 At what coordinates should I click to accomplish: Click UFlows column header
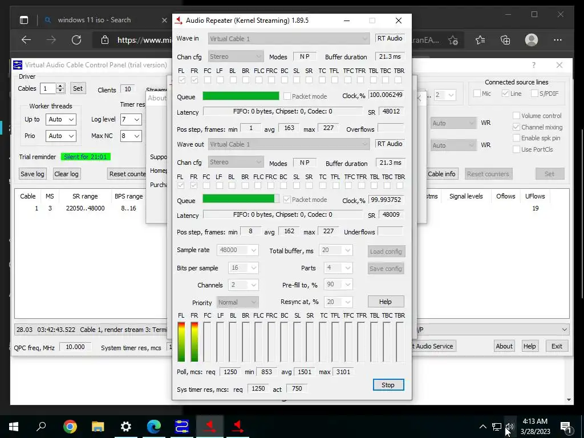(535, 196)
